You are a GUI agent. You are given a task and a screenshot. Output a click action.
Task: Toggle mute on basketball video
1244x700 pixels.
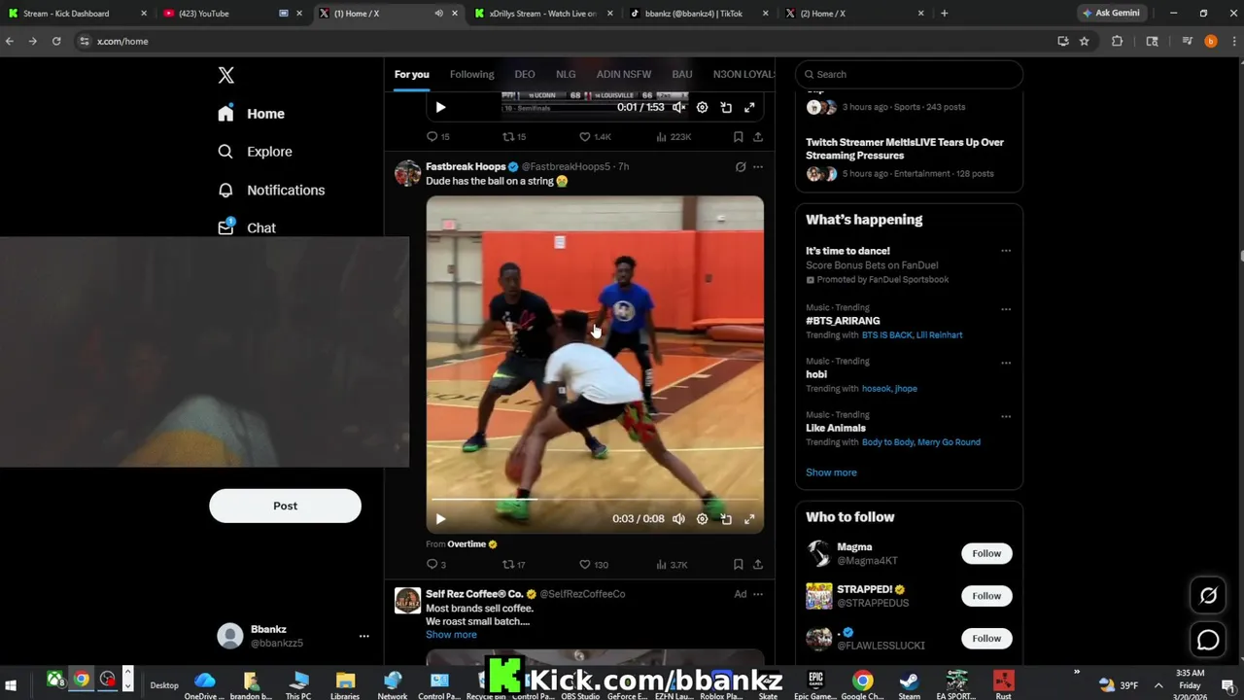[679, 519]
